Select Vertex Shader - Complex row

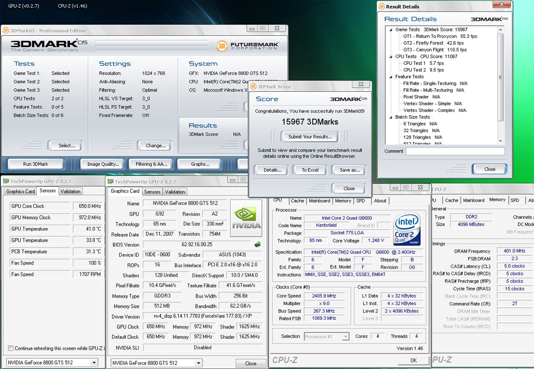(435, 110)
